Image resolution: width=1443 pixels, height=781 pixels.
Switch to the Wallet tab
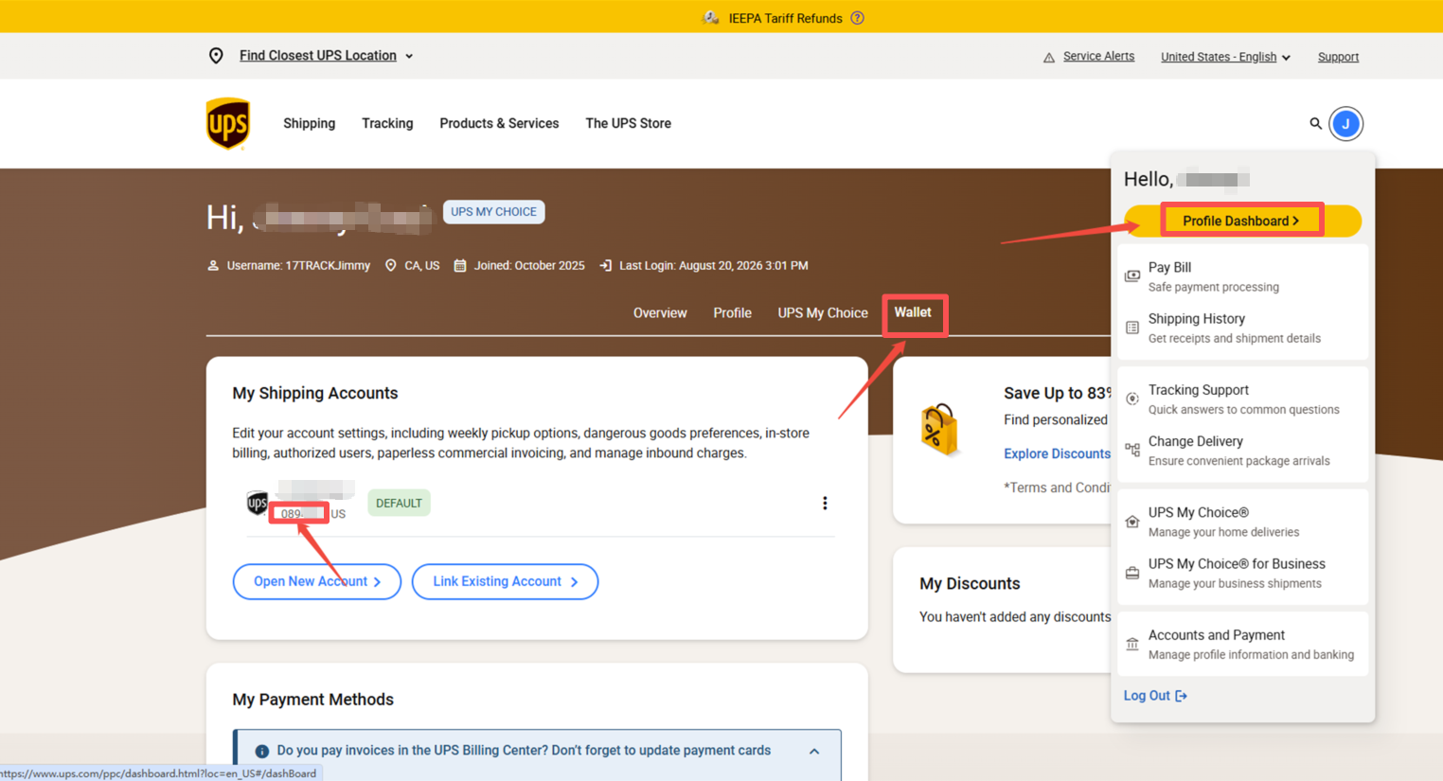click(913, 312)
